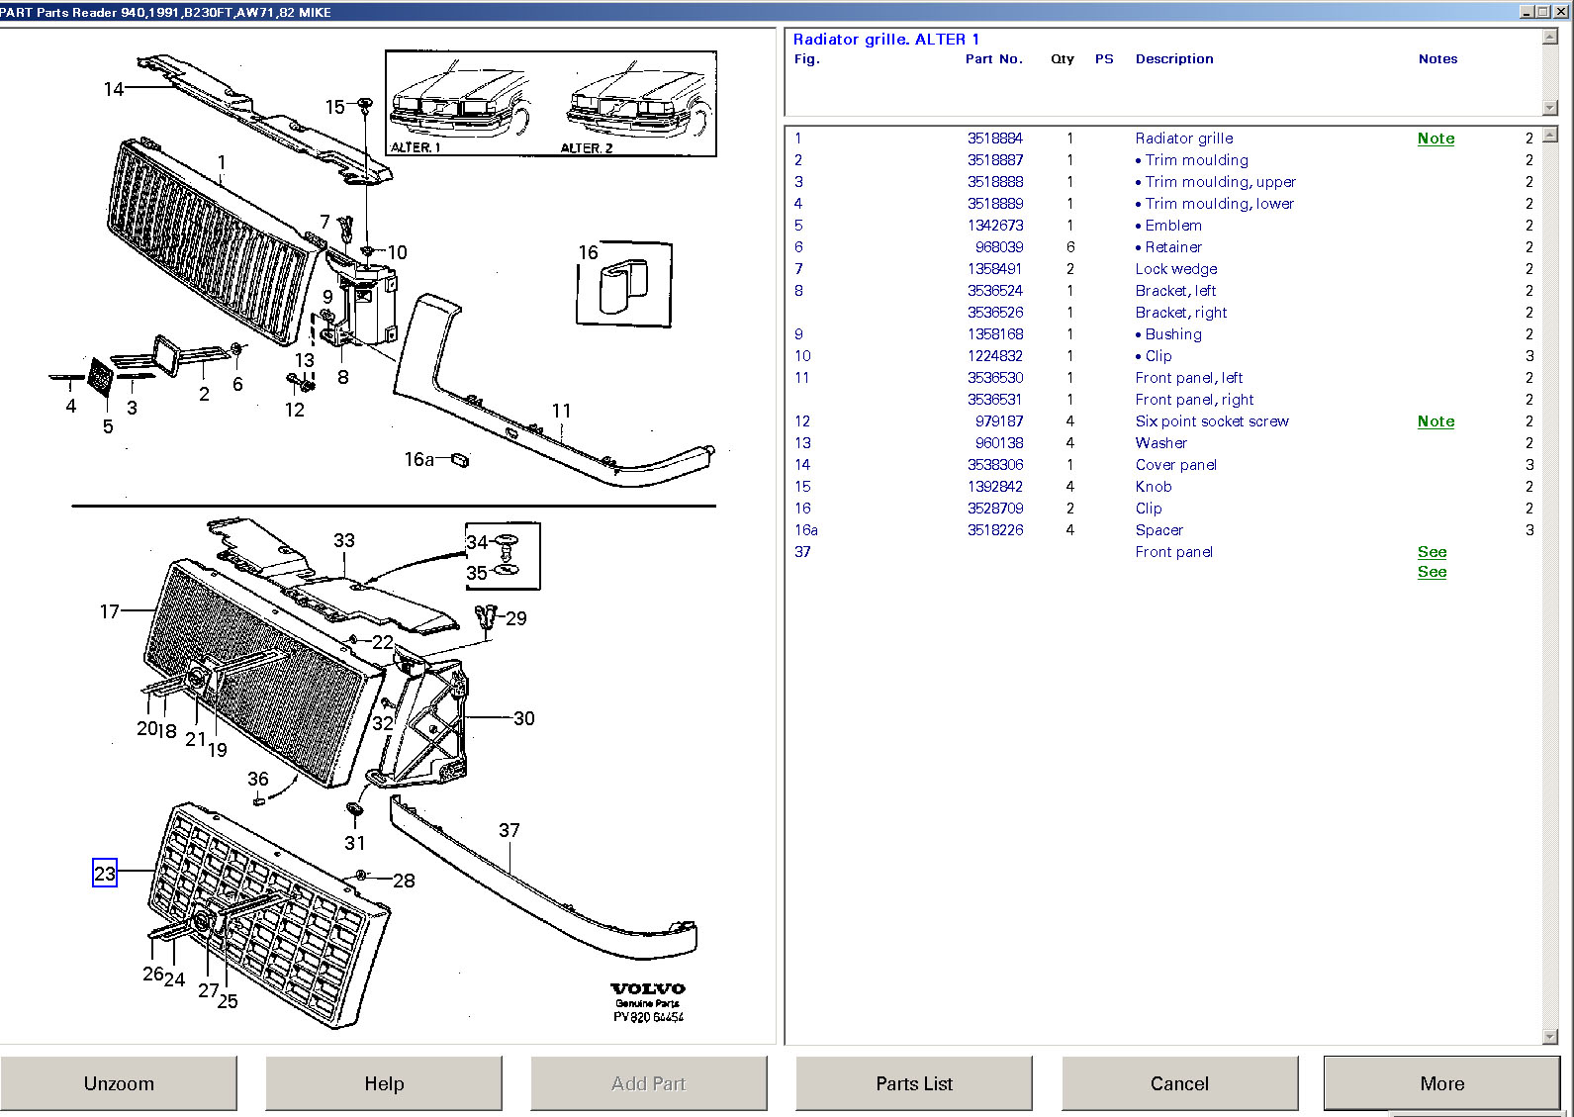Click the Description column header
The height and width of the screenshot is (1117, 1574).
click(x=1174, y=59)
